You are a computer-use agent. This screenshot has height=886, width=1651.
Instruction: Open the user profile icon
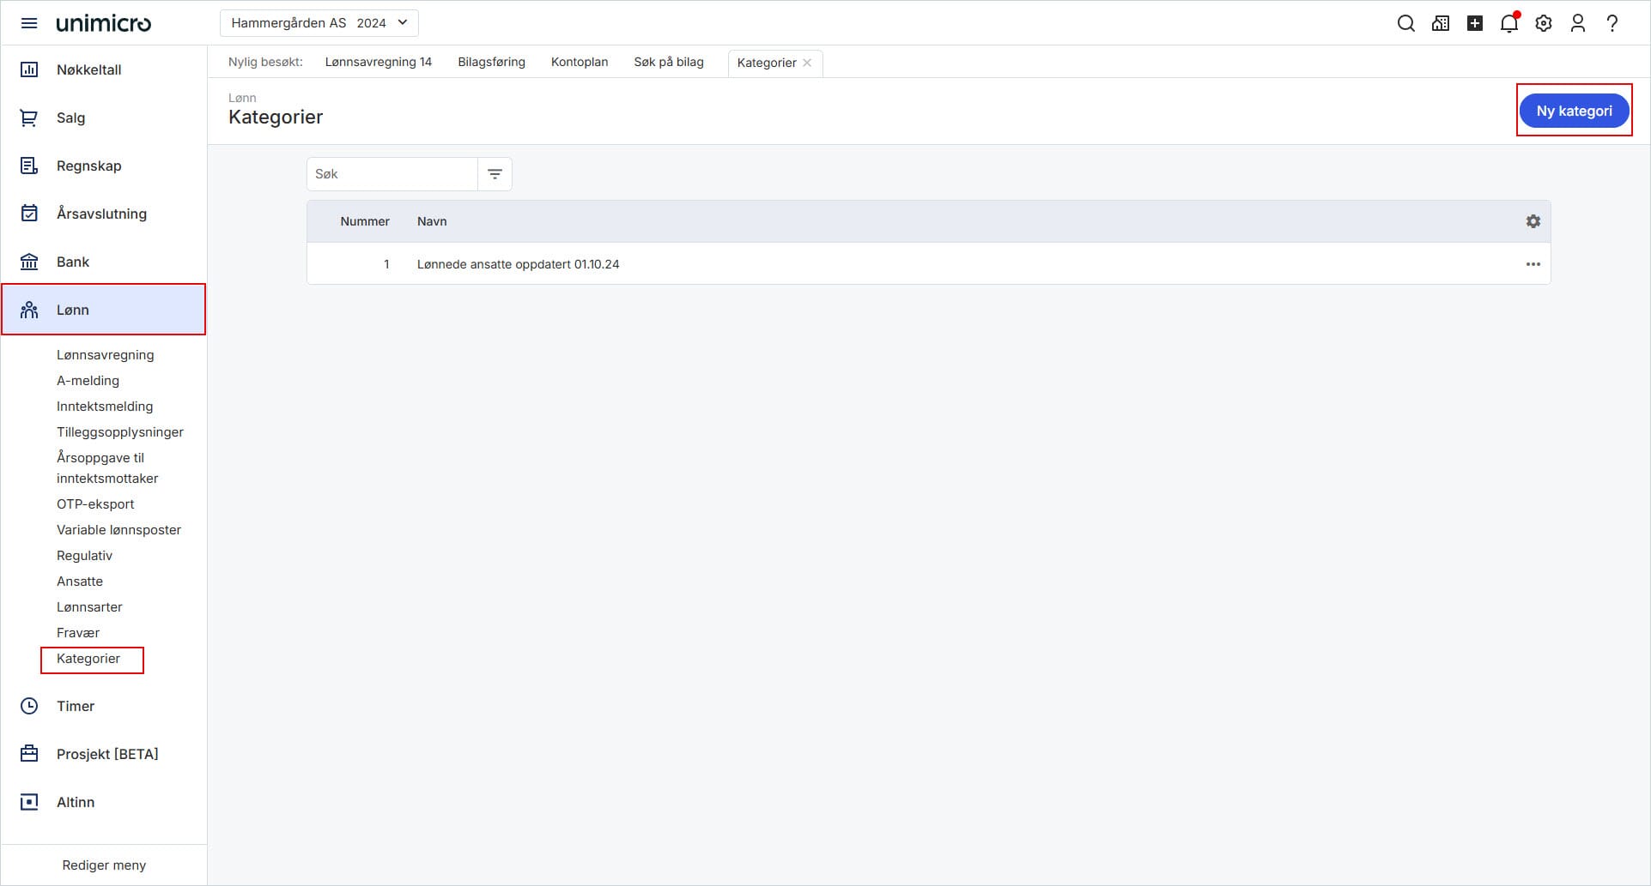tap(1578, 23)
